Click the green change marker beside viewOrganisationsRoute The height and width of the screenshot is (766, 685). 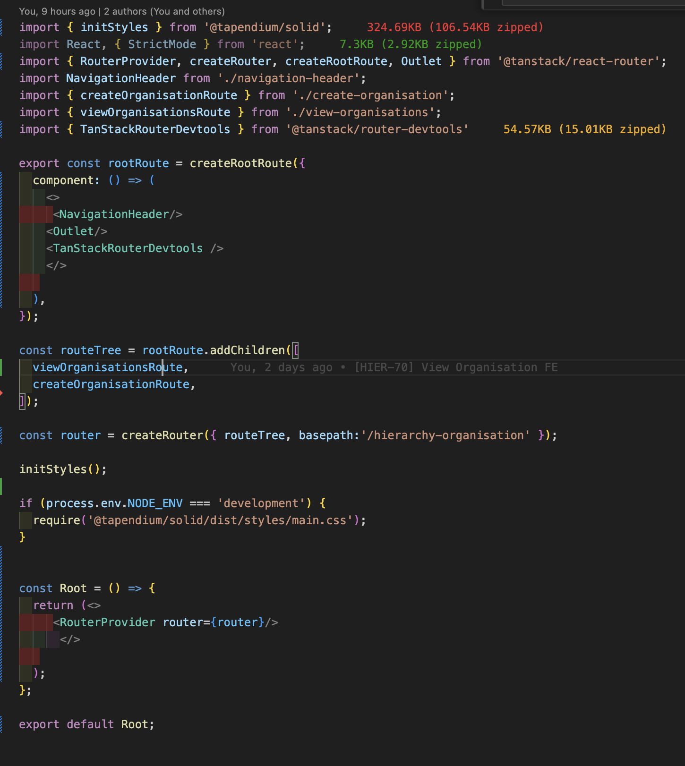1,367
